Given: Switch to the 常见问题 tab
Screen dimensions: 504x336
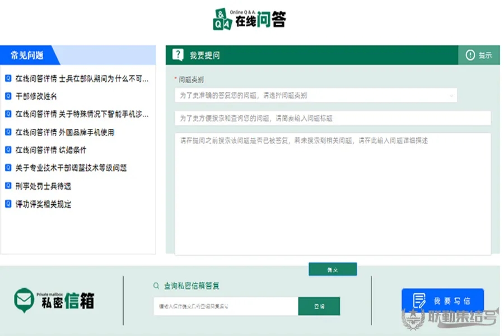Looking at the screenshot, I should coord(28,55).
